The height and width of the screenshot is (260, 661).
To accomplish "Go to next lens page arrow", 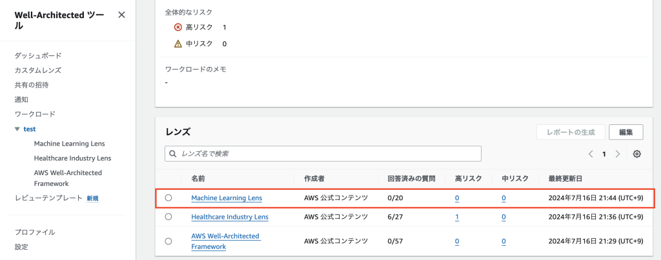I will (x=618, y=154).
